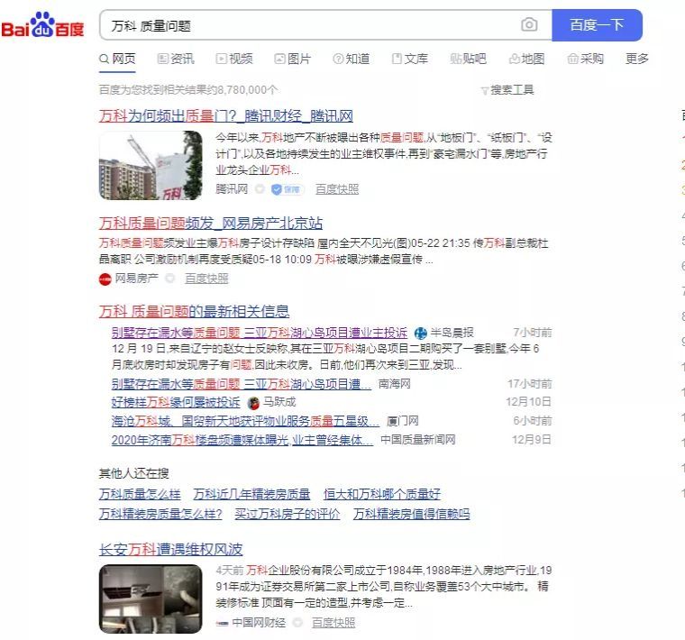Click related search 万科精装房质量怎么样?

160,514
